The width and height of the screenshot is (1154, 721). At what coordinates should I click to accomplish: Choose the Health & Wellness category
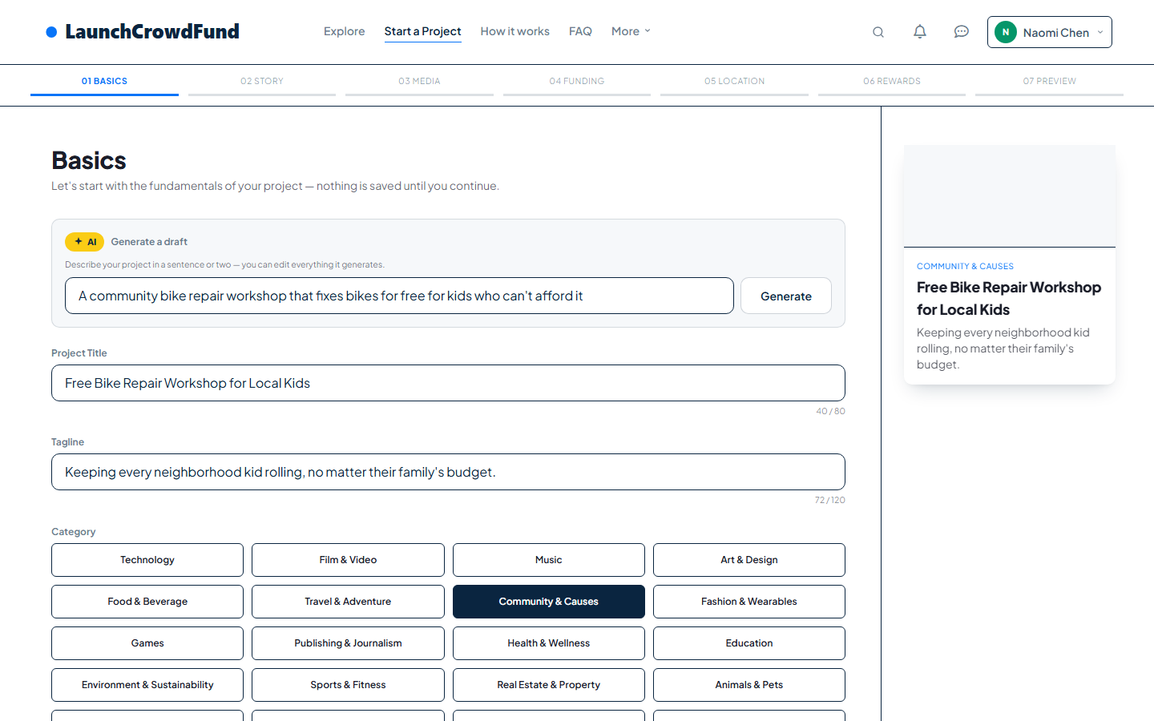(549, 643)
